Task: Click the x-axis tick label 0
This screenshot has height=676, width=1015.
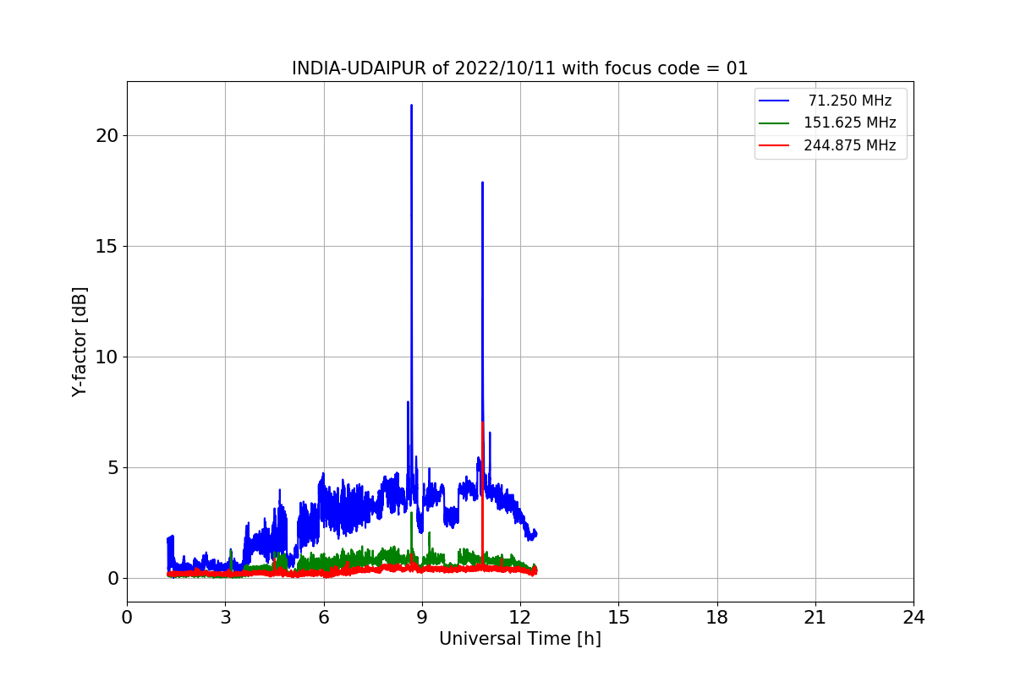Action: [x=127, y=618]
